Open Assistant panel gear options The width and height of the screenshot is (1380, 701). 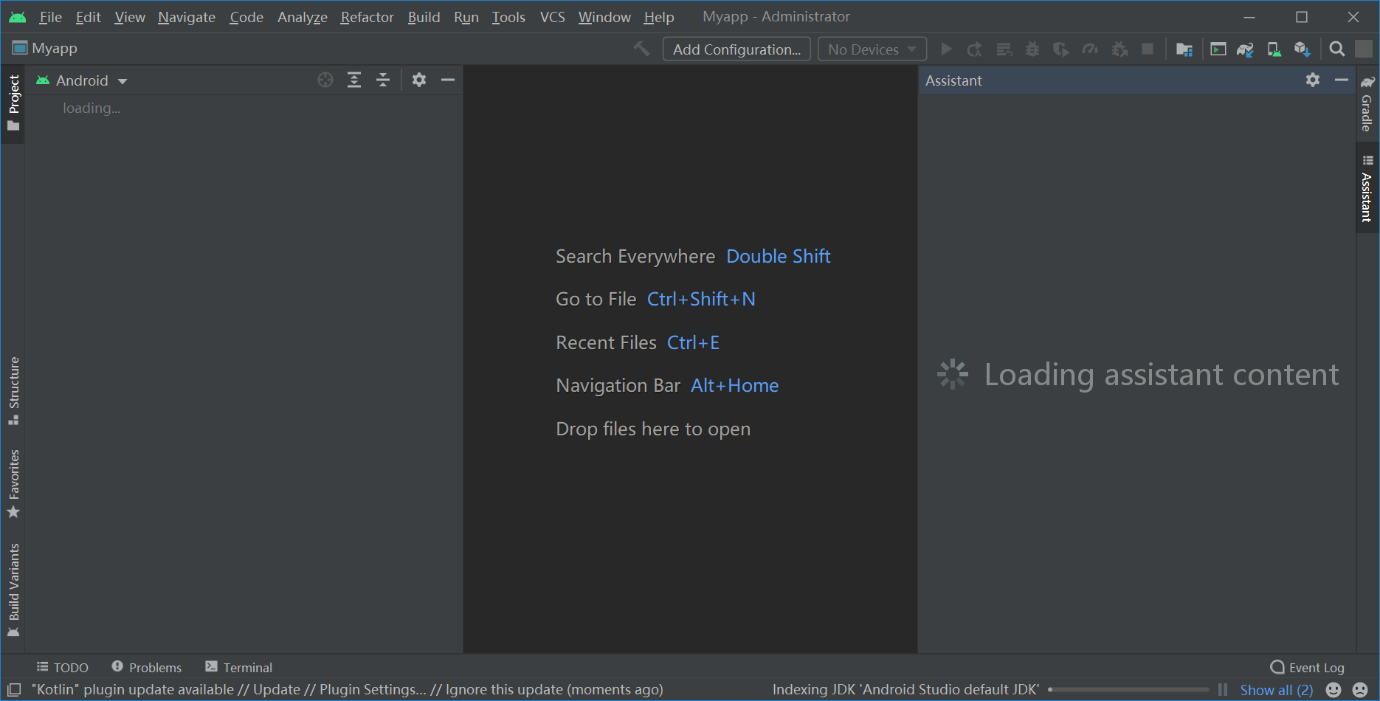click(1313, 80)
